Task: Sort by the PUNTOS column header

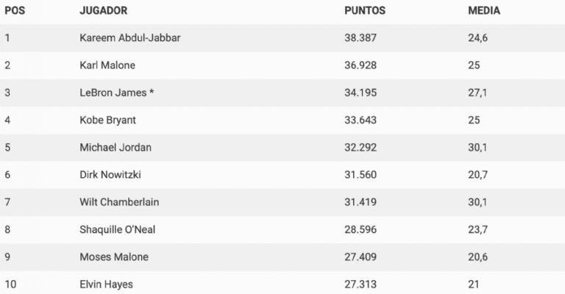Action: pyautogui.click(x=365, y=11)
